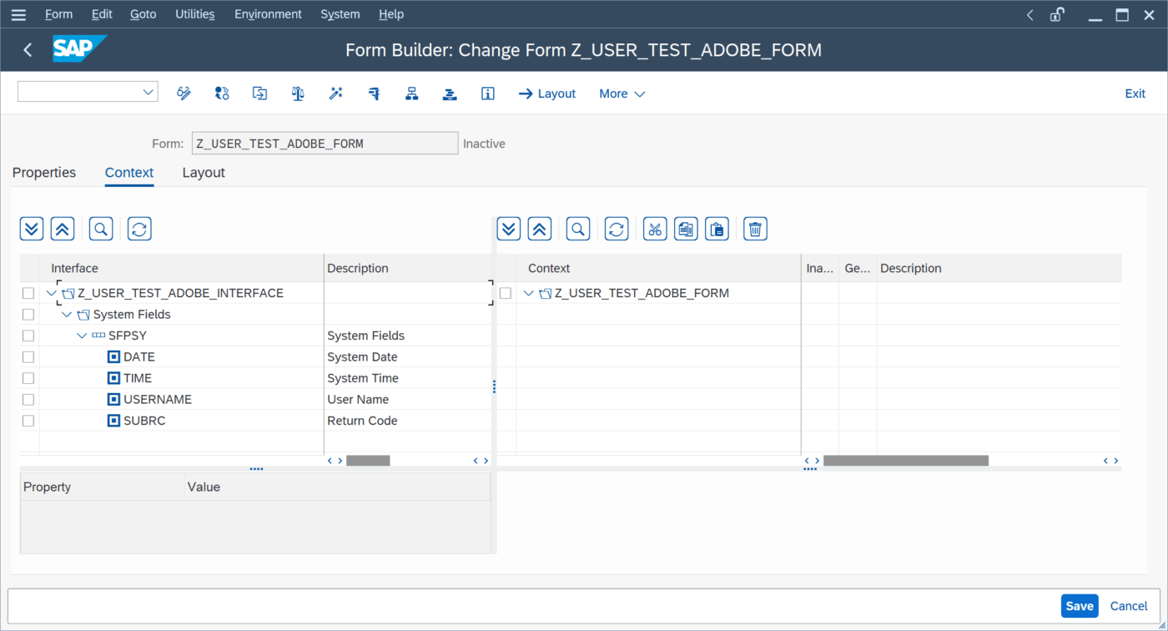Tick checkbox for SFPSY row
The image size is (1168, 631).
[x=28, y=336]
